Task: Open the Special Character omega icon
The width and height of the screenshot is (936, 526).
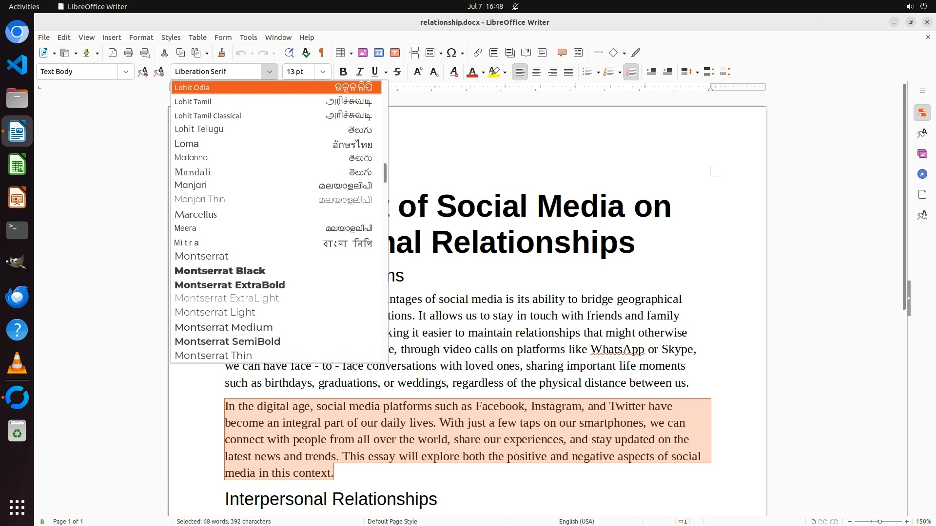Action: click(451, 53)
